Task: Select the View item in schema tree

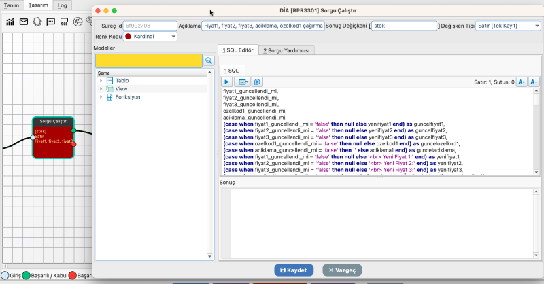Action: tap(121, 89)
